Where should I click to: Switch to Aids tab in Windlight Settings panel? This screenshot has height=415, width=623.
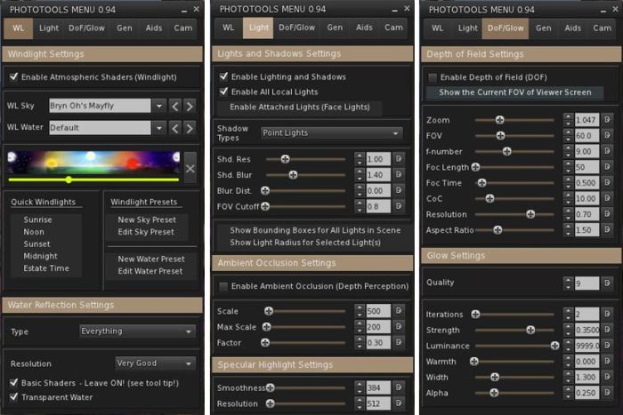pos(155,28)
